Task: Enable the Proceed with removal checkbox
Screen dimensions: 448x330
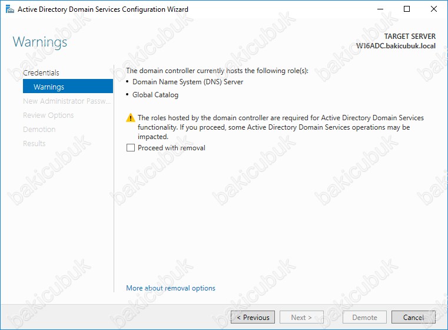Action: click(131, 148)
